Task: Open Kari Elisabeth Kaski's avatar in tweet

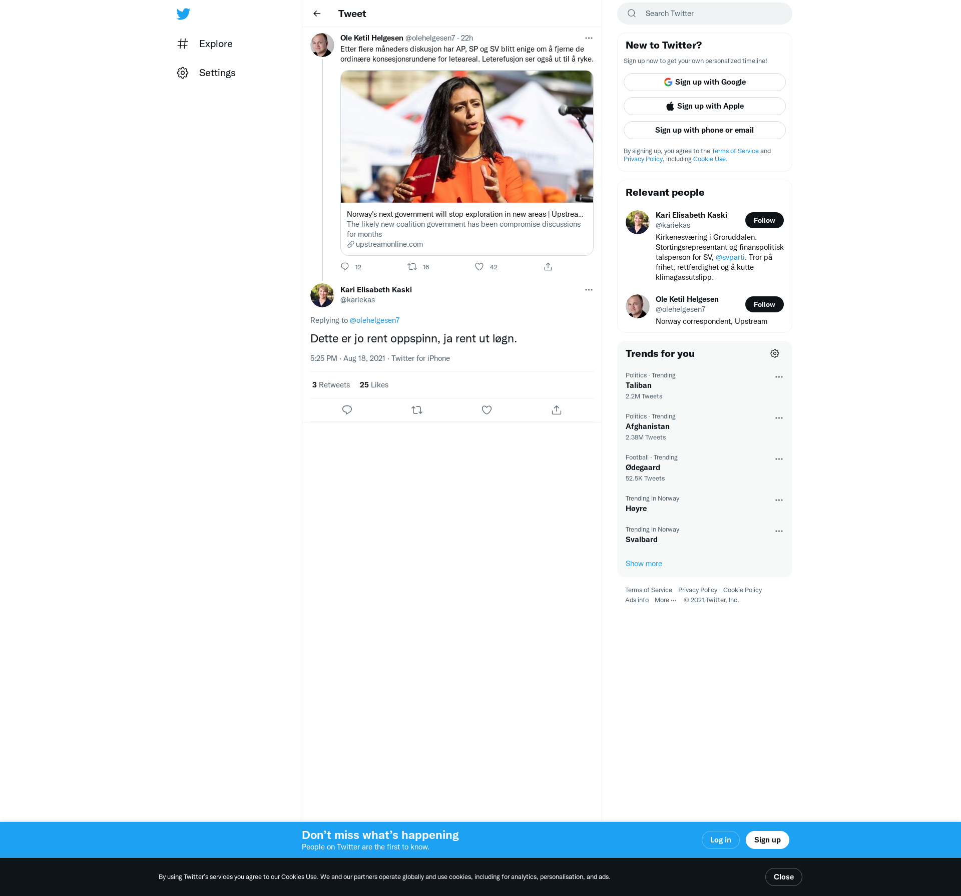Action: tap(322, 295)
